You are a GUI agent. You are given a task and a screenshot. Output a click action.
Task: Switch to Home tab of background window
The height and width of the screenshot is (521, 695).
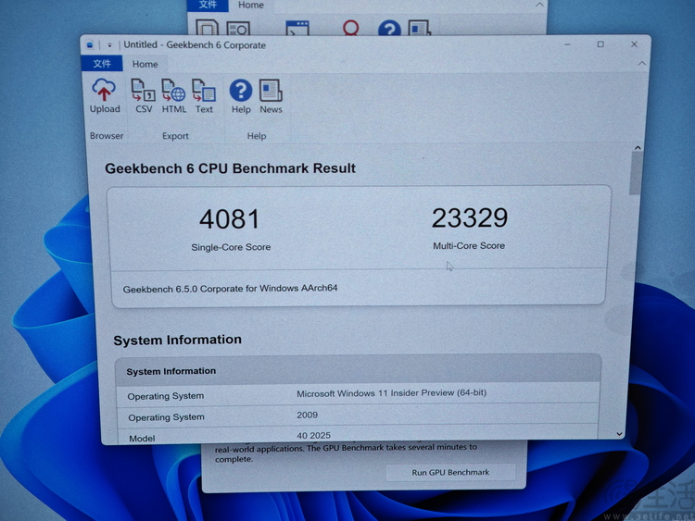click(250, 5)
